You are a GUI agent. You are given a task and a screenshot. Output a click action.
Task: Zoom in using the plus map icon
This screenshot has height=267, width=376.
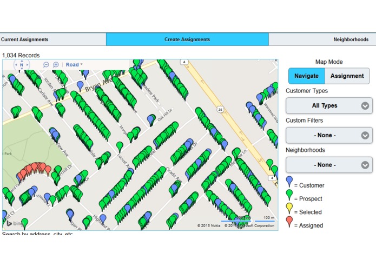point(56,65)
